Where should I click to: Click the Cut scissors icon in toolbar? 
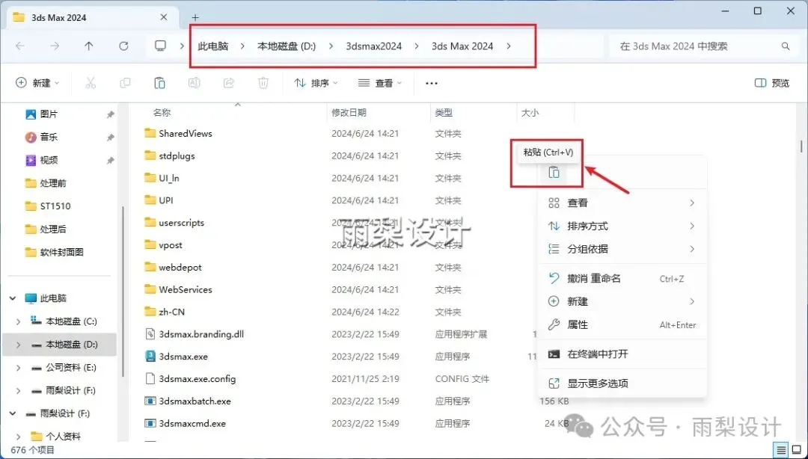tap(91, 83)
